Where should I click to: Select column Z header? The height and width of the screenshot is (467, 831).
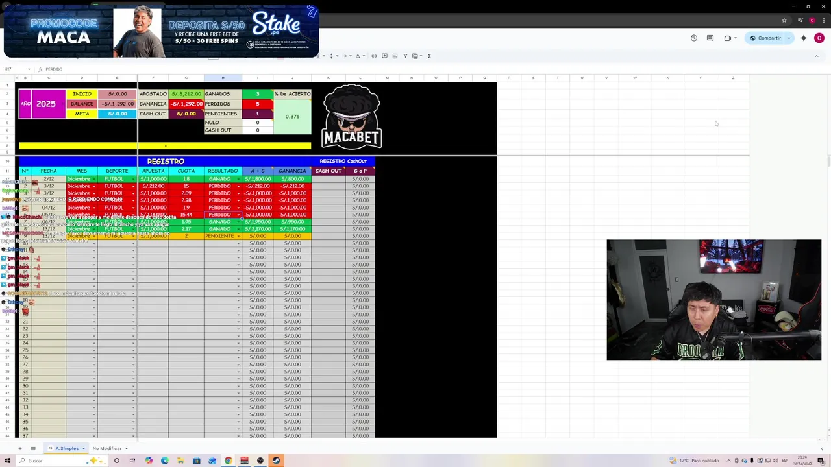pos(733,78)
